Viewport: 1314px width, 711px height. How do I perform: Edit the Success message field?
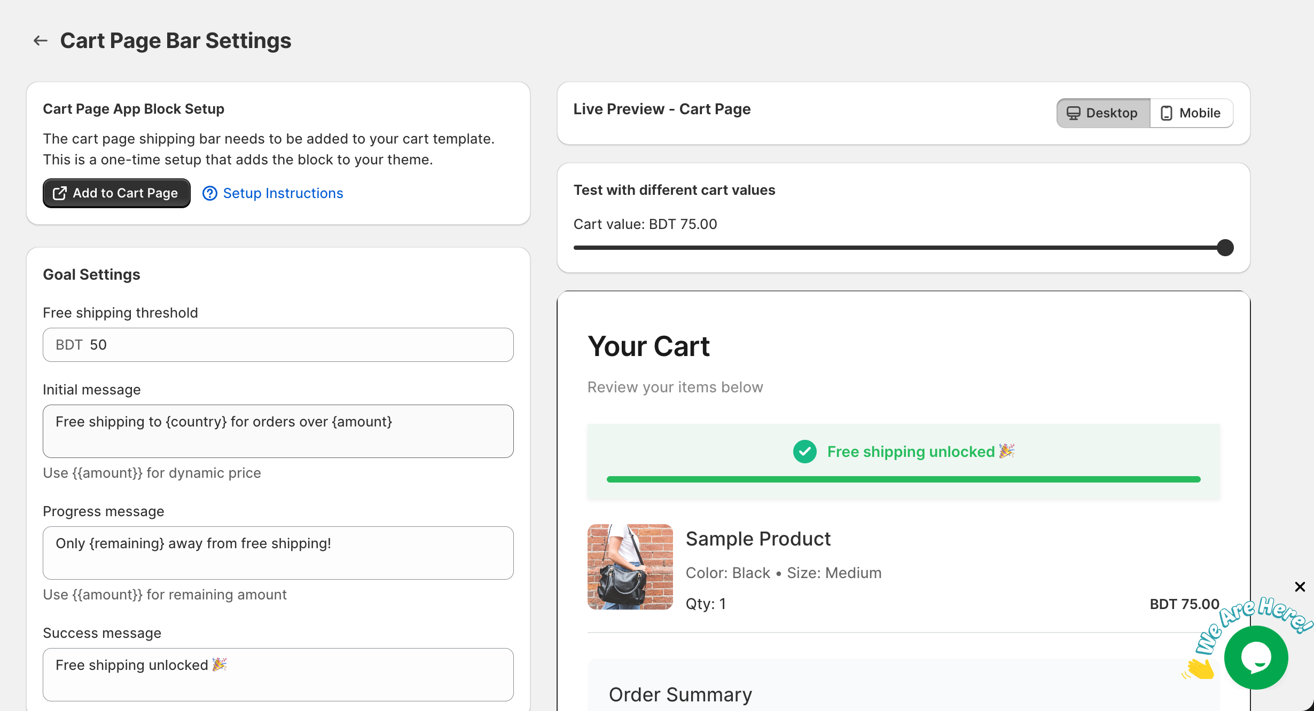[x=278, y=675]
